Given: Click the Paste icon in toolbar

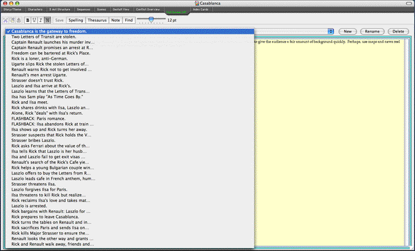Looking at the screenshot, I should point(20,20).
